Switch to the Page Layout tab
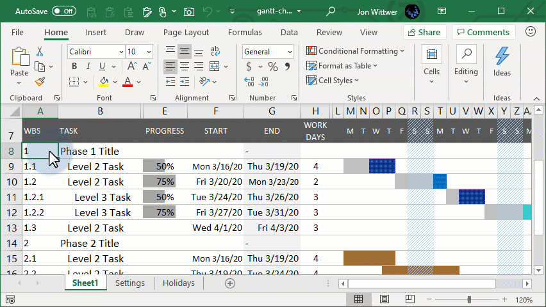Viewport: 546px width, 307px height. [186, 33]
